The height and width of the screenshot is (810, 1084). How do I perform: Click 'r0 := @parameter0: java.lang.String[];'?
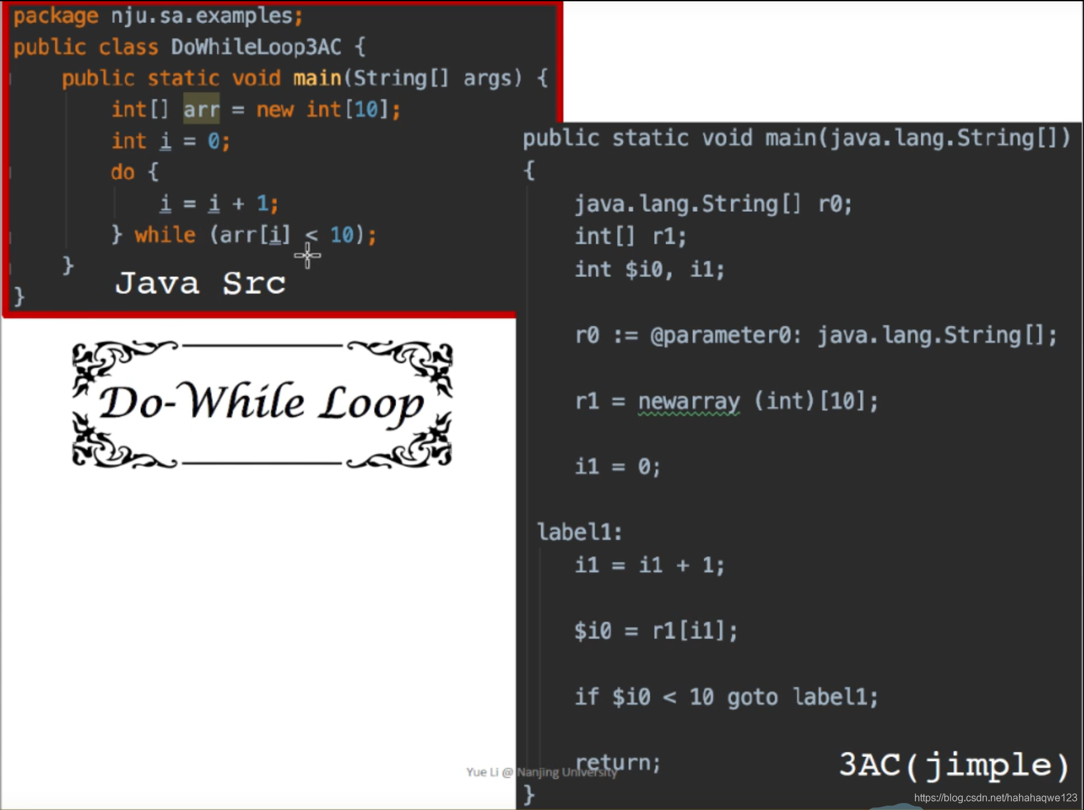[x=816, y=335]
